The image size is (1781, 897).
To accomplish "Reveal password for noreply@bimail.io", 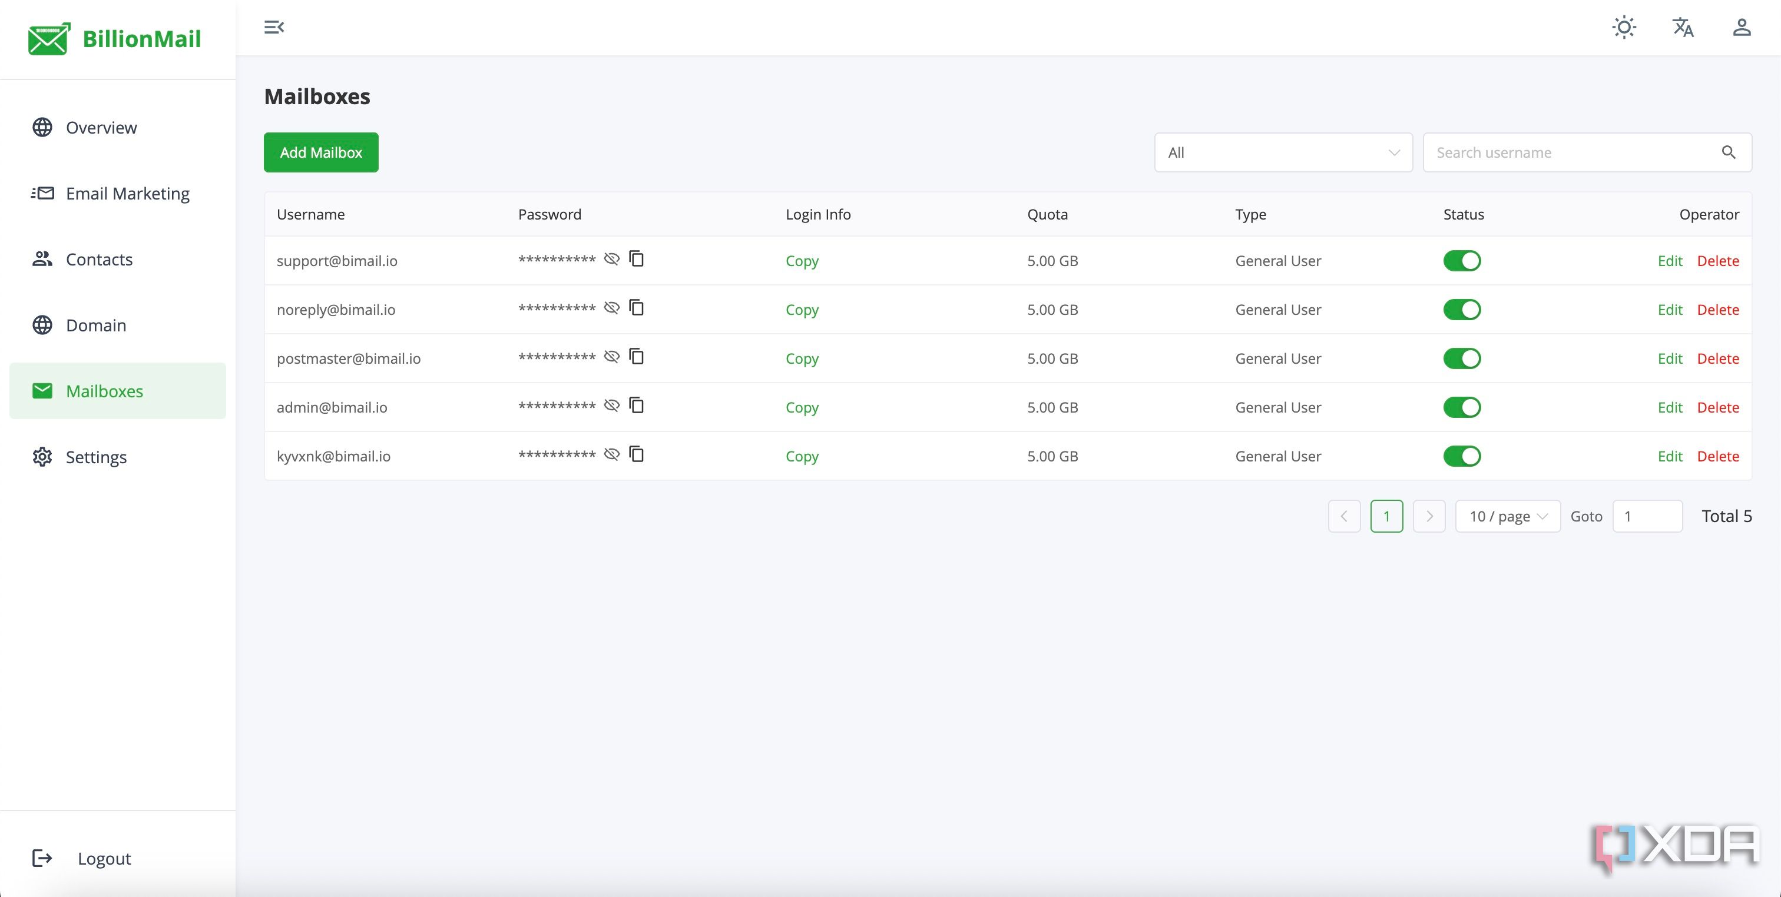I will coord(611,307).
